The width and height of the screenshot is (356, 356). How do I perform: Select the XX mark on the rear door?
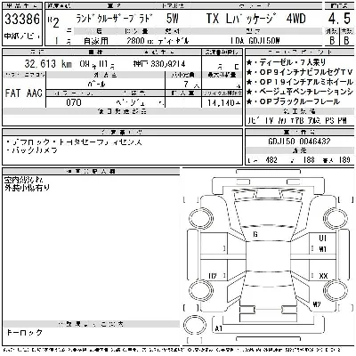click(323, 276)
